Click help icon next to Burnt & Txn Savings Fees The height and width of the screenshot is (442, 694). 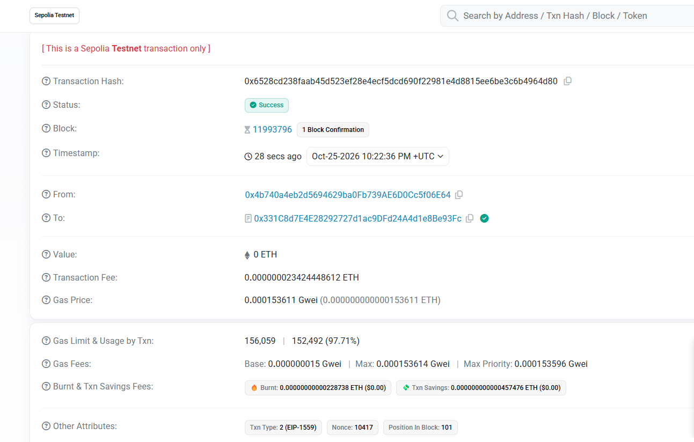(x=46, y=387)
